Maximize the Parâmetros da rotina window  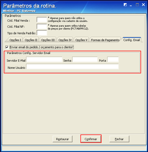[137, 4]
